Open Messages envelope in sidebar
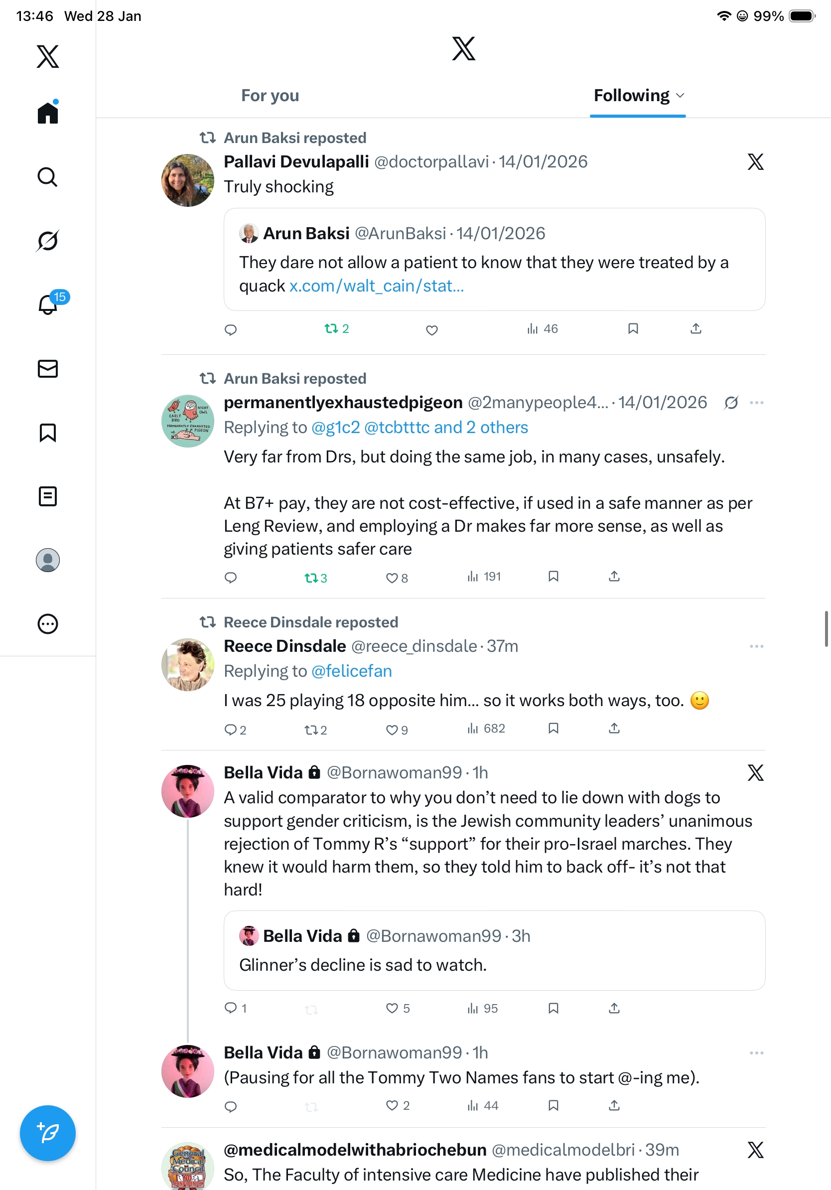 coord(48,369)
